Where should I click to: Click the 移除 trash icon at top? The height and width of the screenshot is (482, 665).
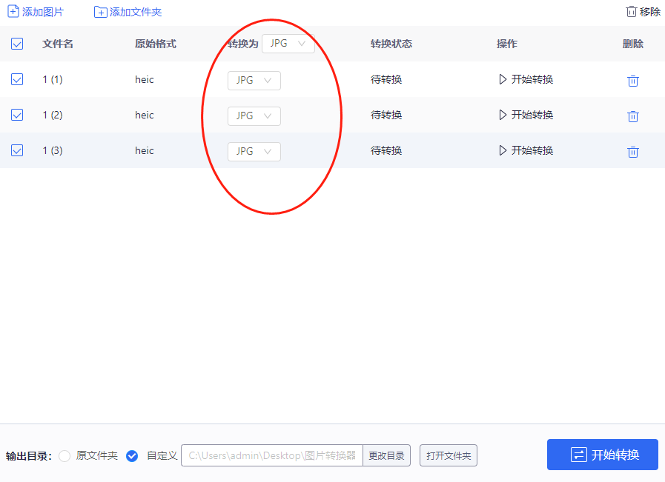coord(631,11)
